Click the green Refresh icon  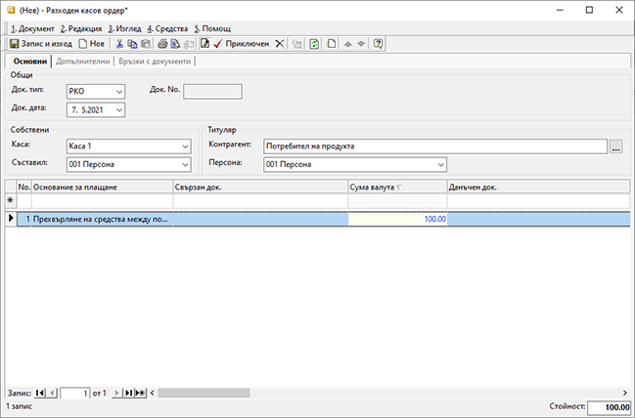point(314,44)
